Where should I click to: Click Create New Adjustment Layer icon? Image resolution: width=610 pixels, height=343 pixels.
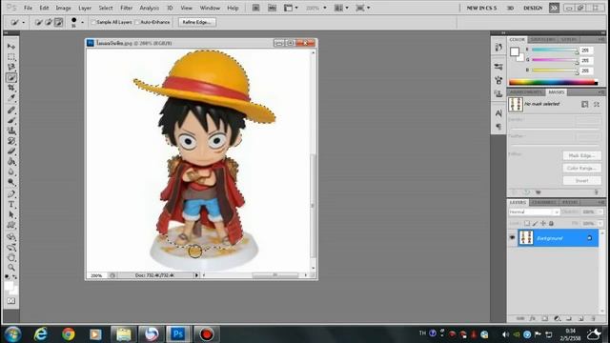[557, 318]
